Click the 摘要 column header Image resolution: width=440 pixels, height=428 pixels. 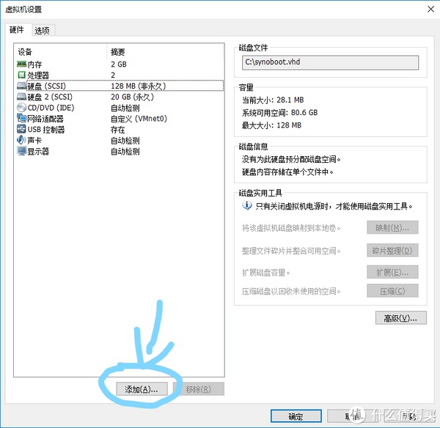pyautogui.click(x=118, y=52)
